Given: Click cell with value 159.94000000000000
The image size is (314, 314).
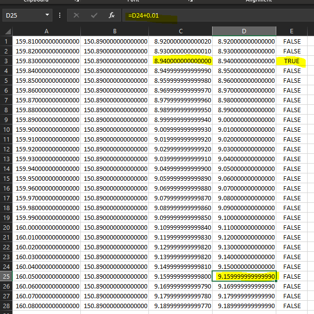Looking at the screenshot, I should click(47, 169).
